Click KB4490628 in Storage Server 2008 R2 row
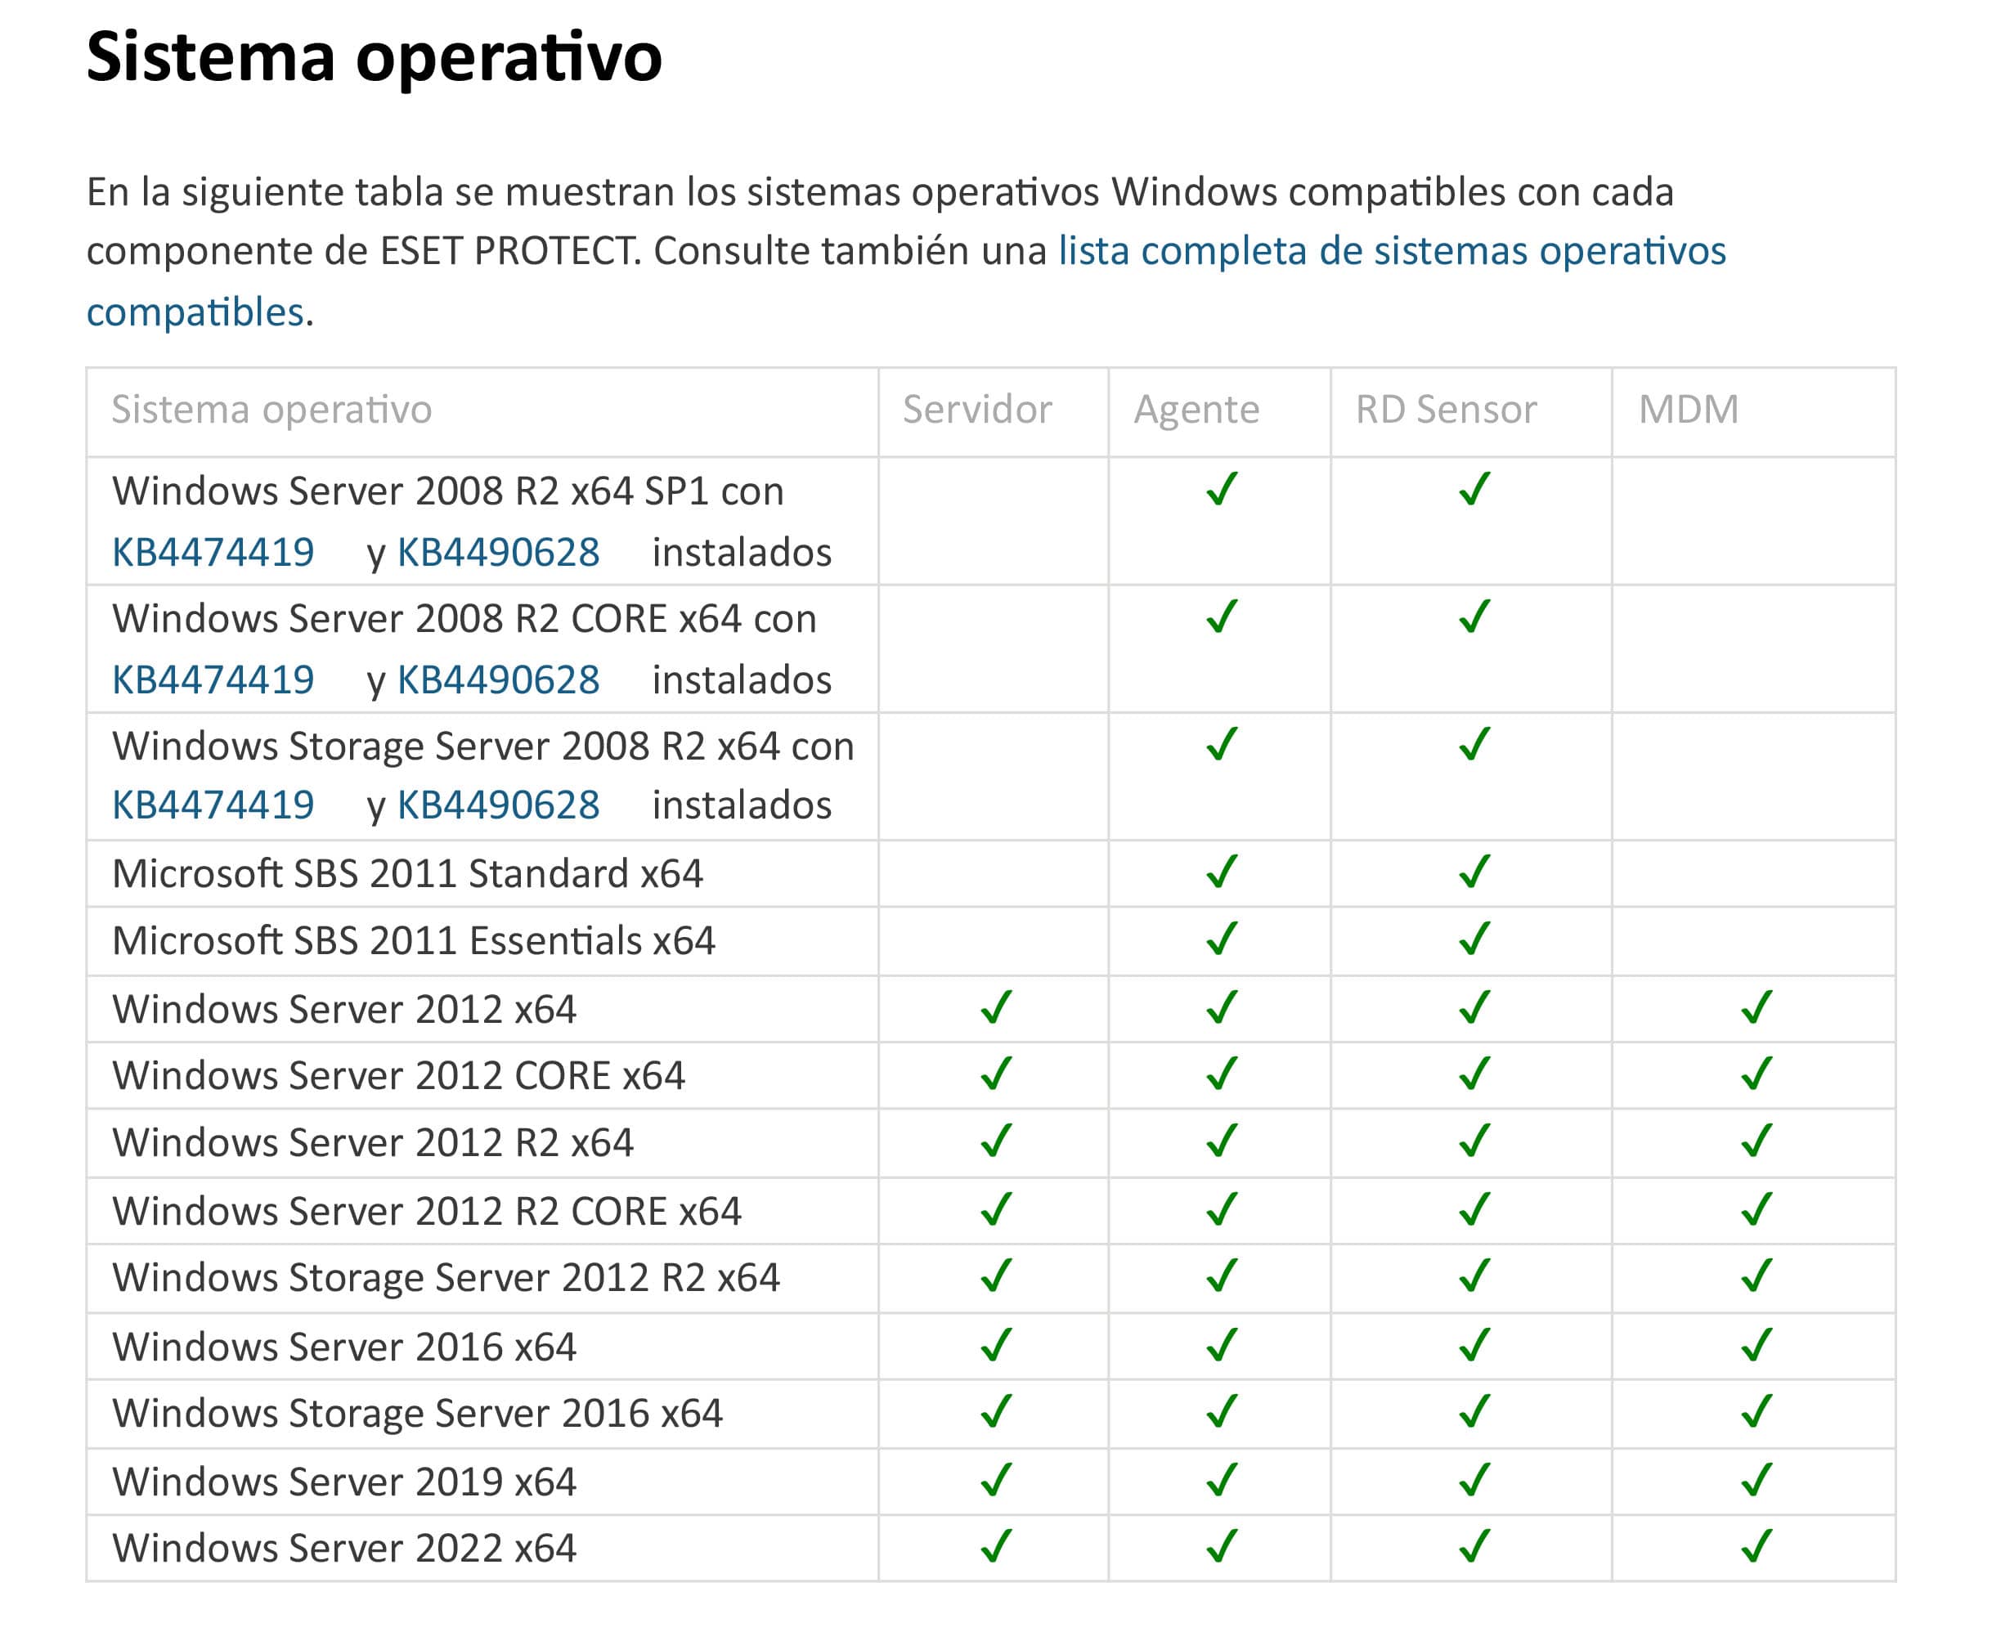 point(497,805)
